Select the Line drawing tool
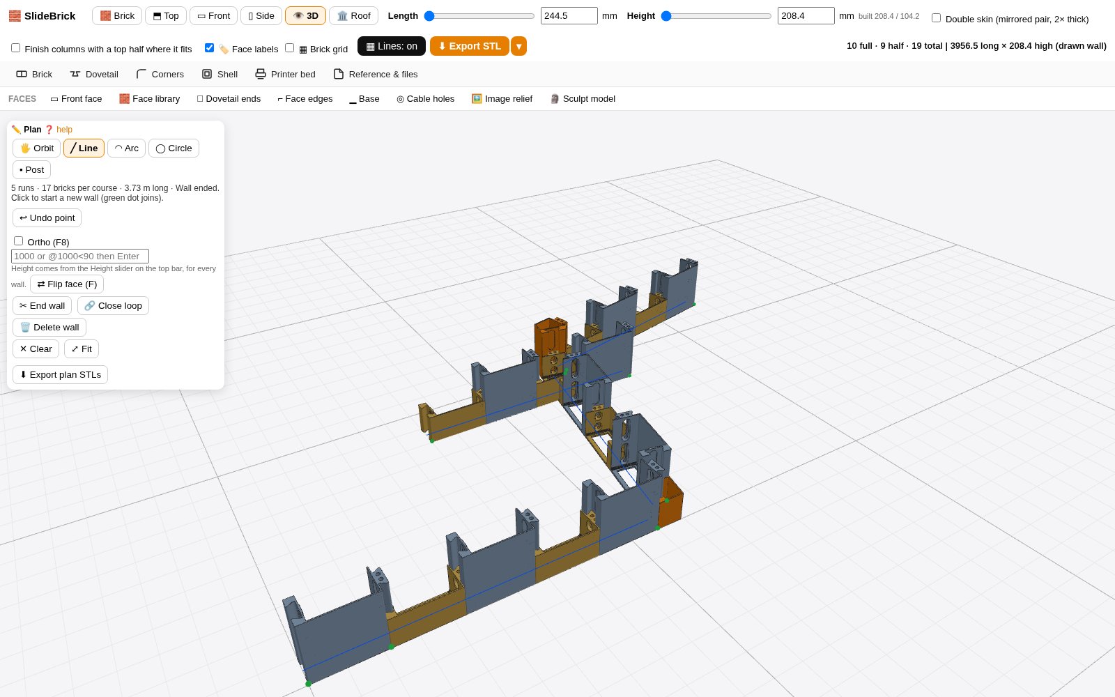 pyautogui.click(x=84, y=148)
